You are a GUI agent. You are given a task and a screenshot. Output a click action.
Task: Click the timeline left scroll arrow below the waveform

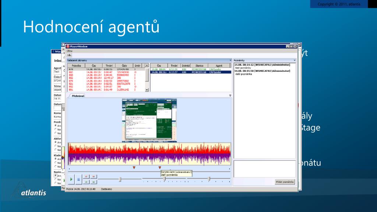pyautogui.click(x=70, y=169)
